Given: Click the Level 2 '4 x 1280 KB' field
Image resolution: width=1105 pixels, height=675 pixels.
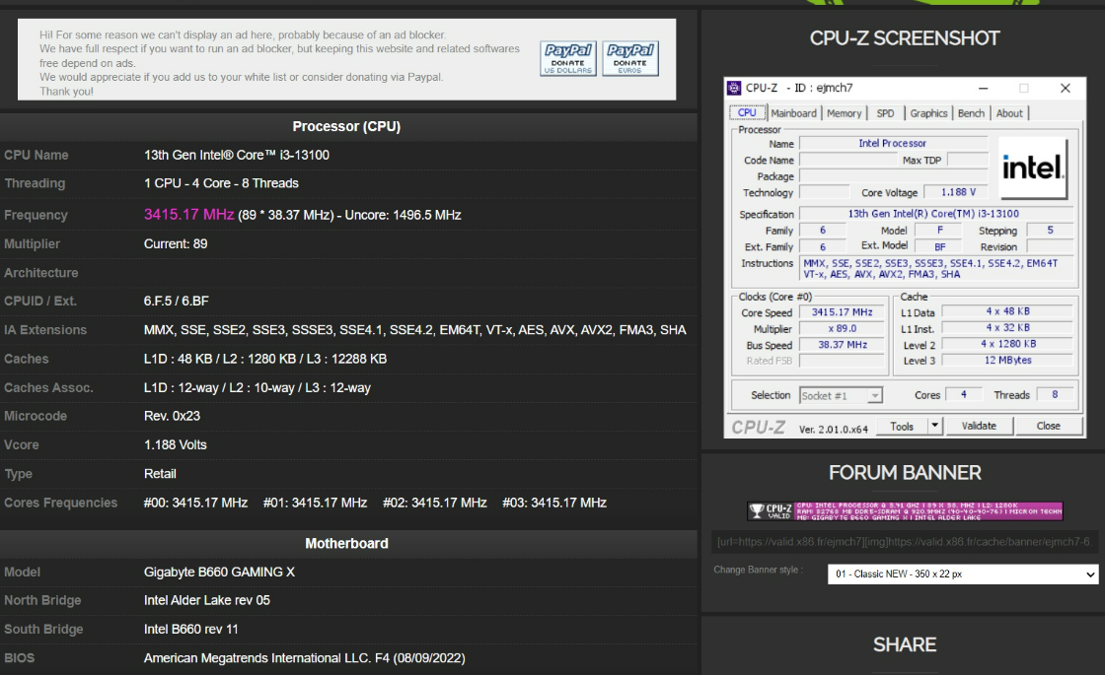Looking at the screenshot, I should pos(1007,344).
